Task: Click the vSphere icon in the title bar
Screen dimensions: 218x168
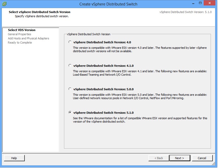Action: pyautogui.click(x=4, y=4)
